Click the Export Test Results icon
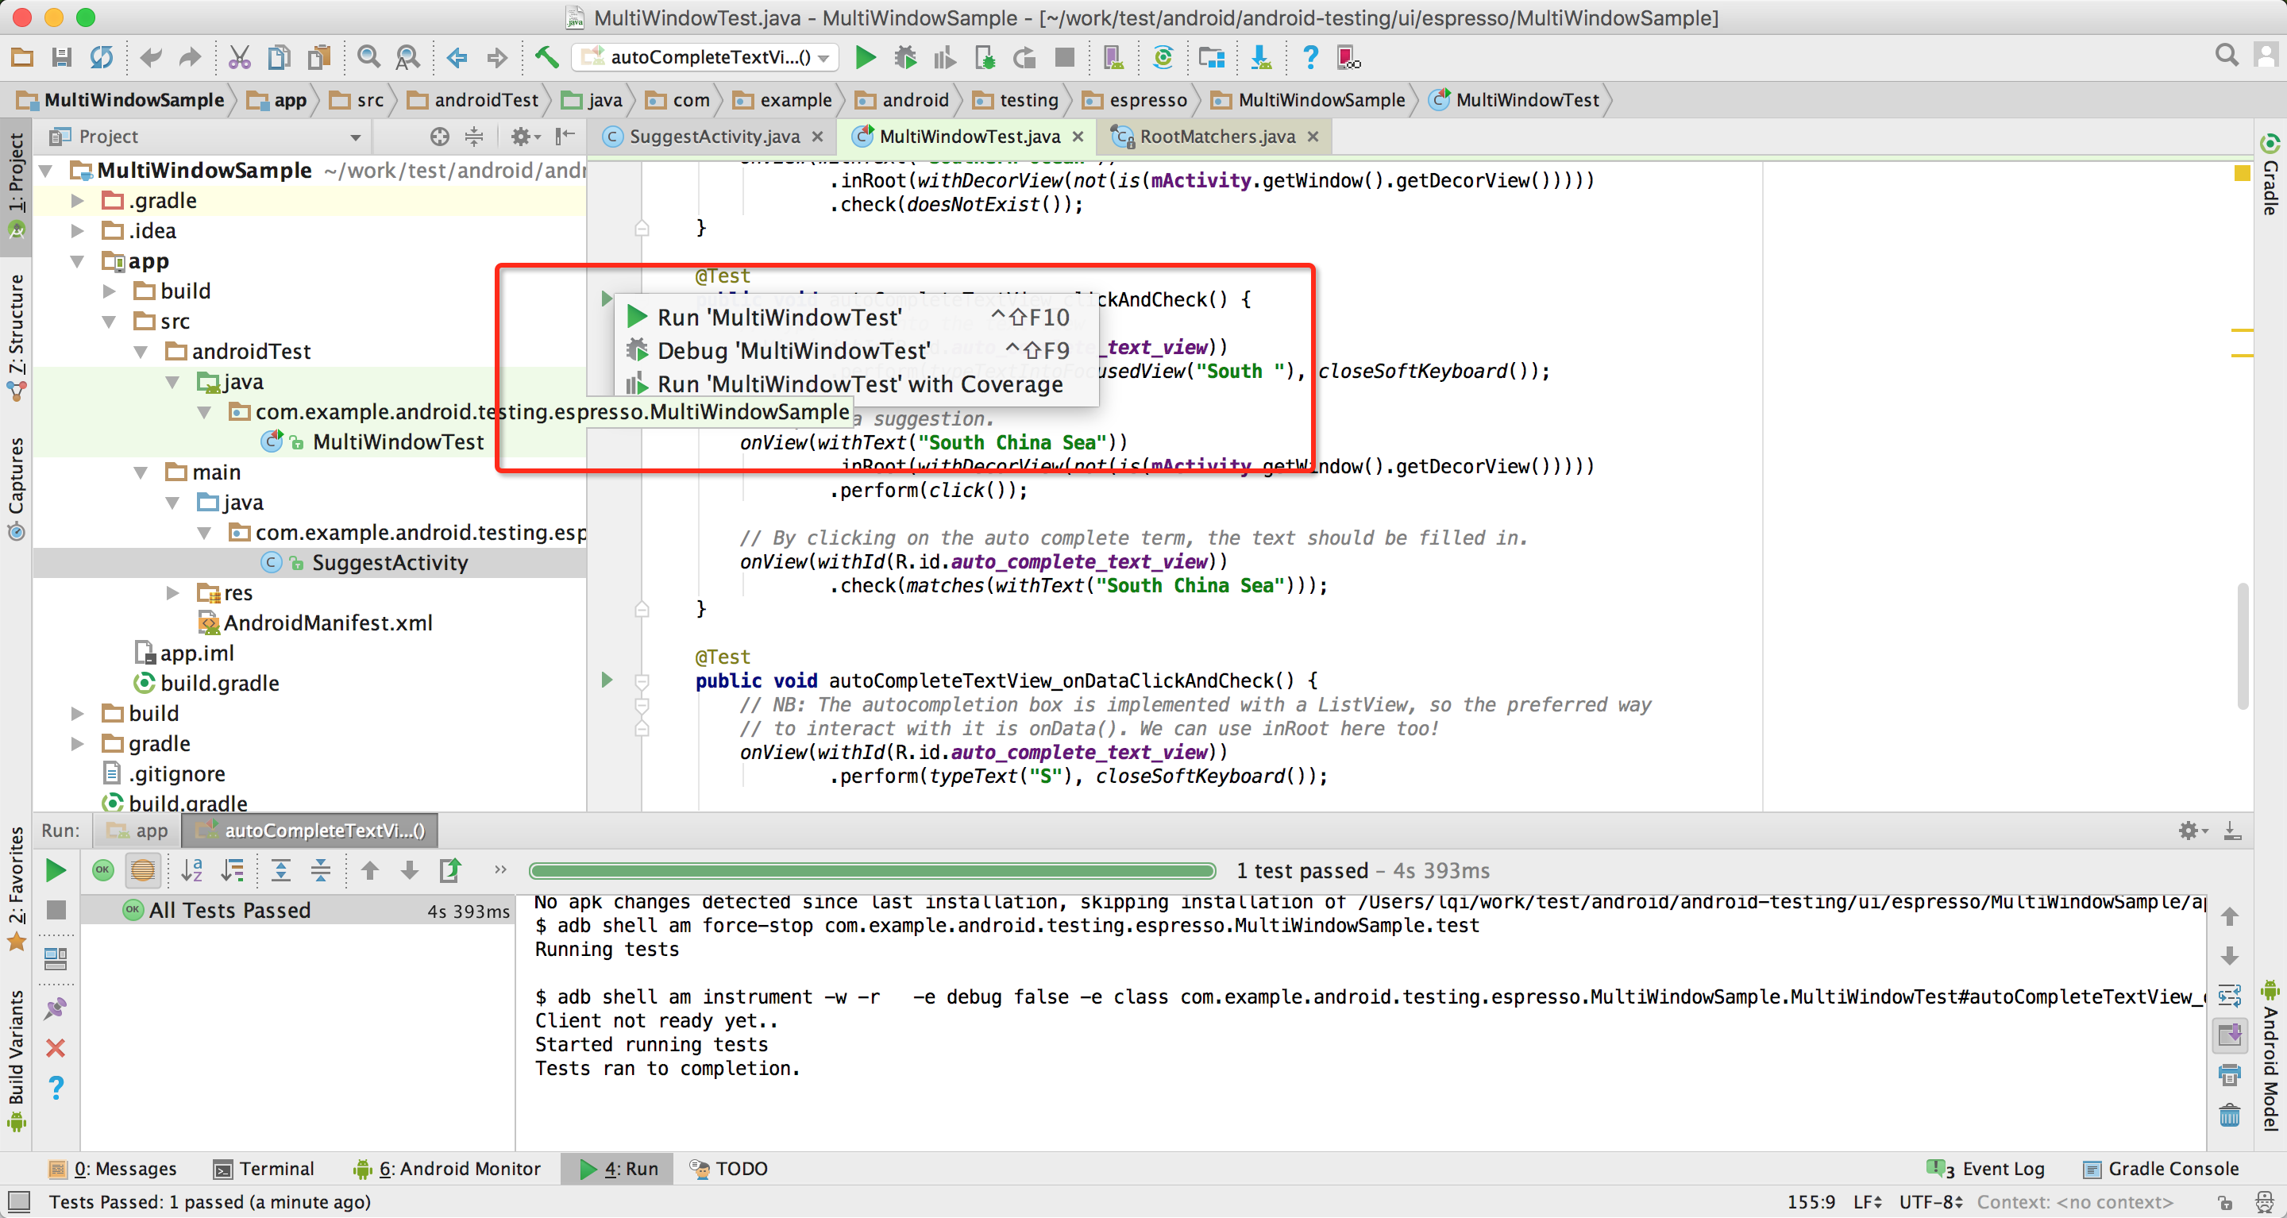 click(x=450, y=870)
